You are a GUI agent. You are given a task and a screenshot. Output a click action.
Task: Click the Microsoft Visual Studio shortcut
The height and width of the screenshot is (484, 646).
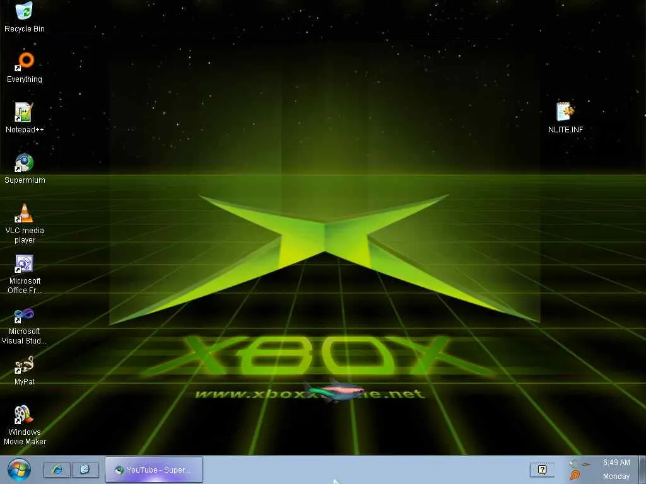point(25,325)
